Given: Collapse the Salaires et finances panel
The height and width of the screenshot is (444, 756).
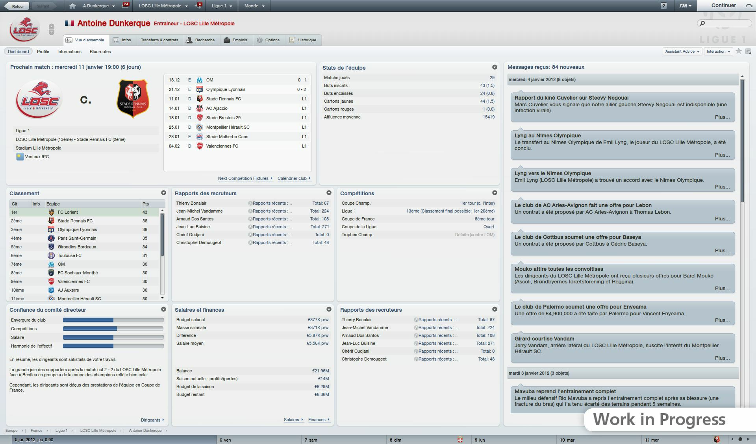Looking at the screenshot, I should [x=329, y=309].
